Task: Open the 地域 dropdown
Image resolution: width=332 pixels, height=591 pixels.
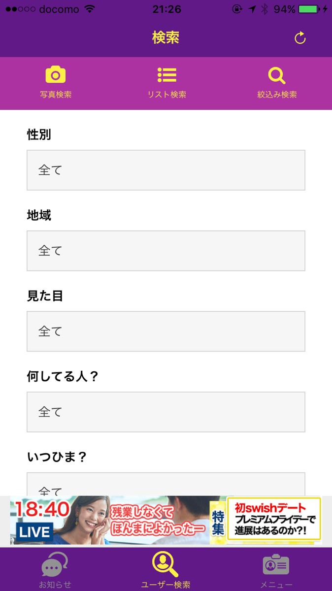Action: tap(166, 251)
